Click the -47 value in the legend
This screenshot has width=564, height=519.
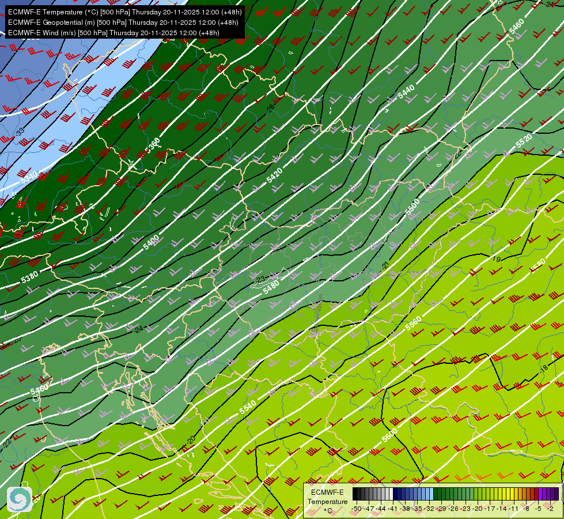point(369,508)
